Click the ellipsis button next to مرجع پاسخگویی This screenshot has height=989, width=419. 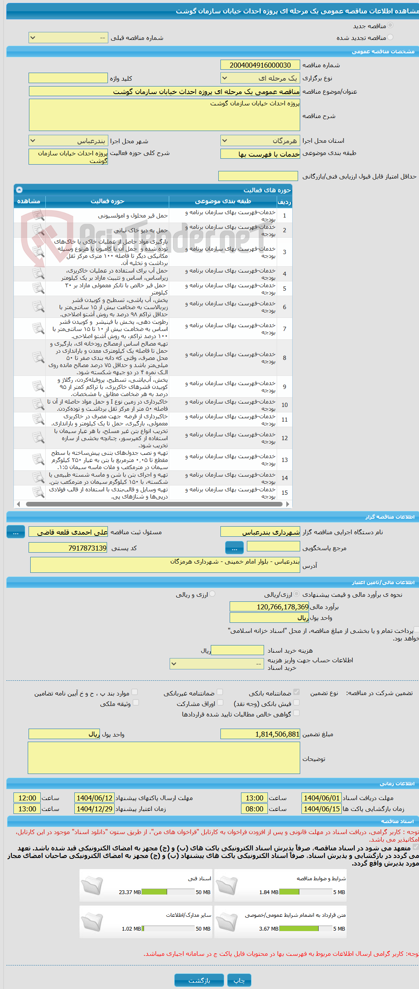coord(234,548)
